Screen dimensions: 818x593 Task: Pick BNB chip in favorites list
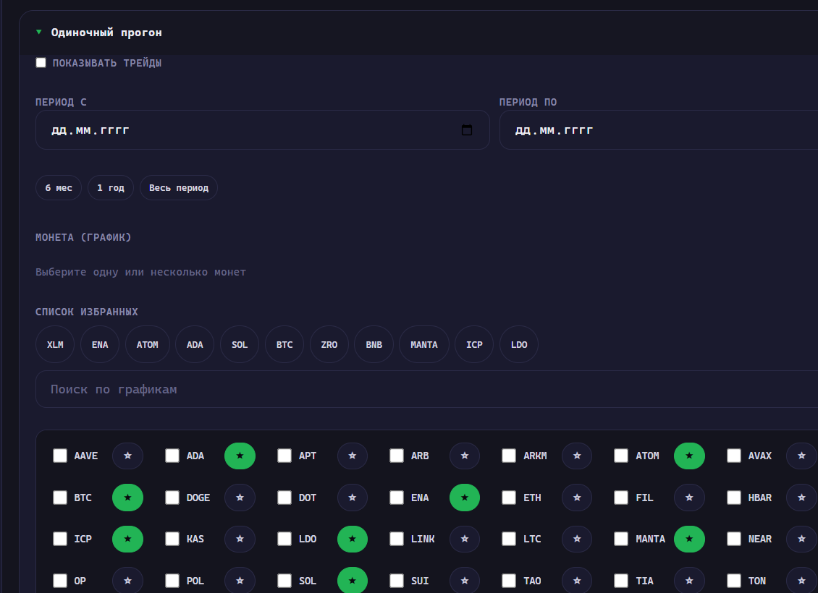click(x=374, y=344)
